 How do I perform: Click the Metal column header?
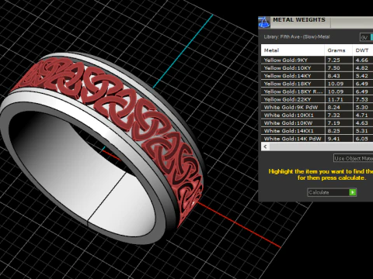point(293,50)
